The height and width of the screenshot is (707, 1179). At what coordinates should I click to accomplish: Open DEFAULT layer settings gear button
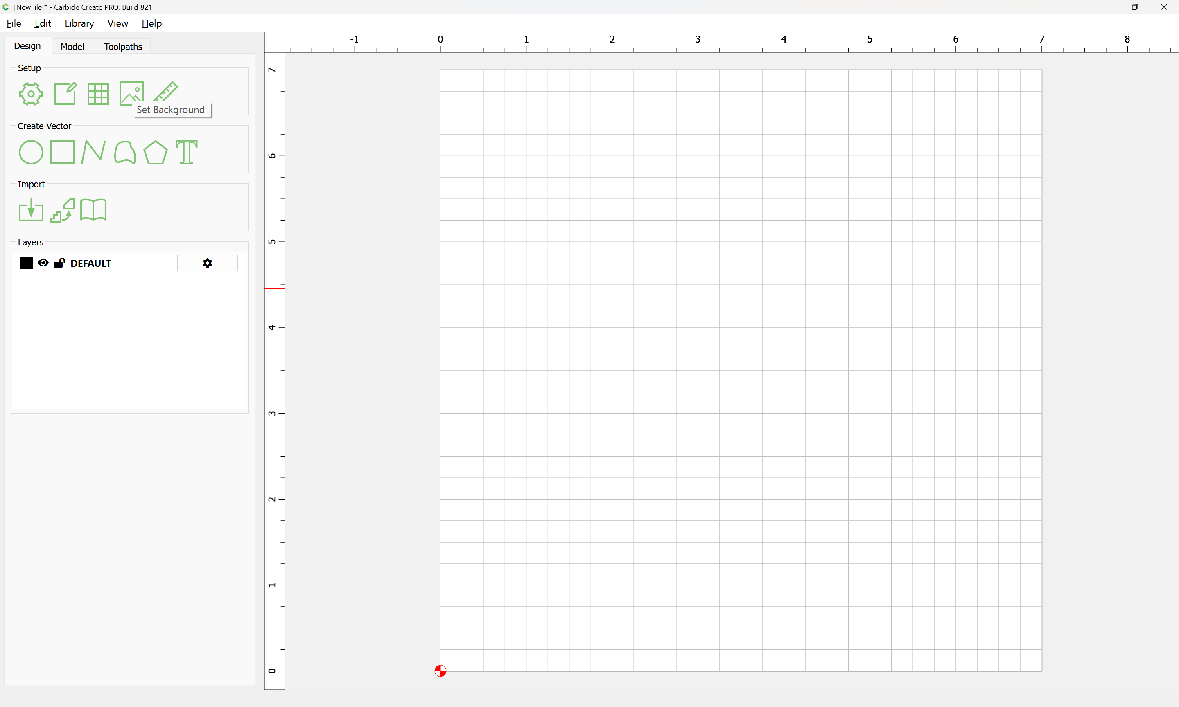207,263
